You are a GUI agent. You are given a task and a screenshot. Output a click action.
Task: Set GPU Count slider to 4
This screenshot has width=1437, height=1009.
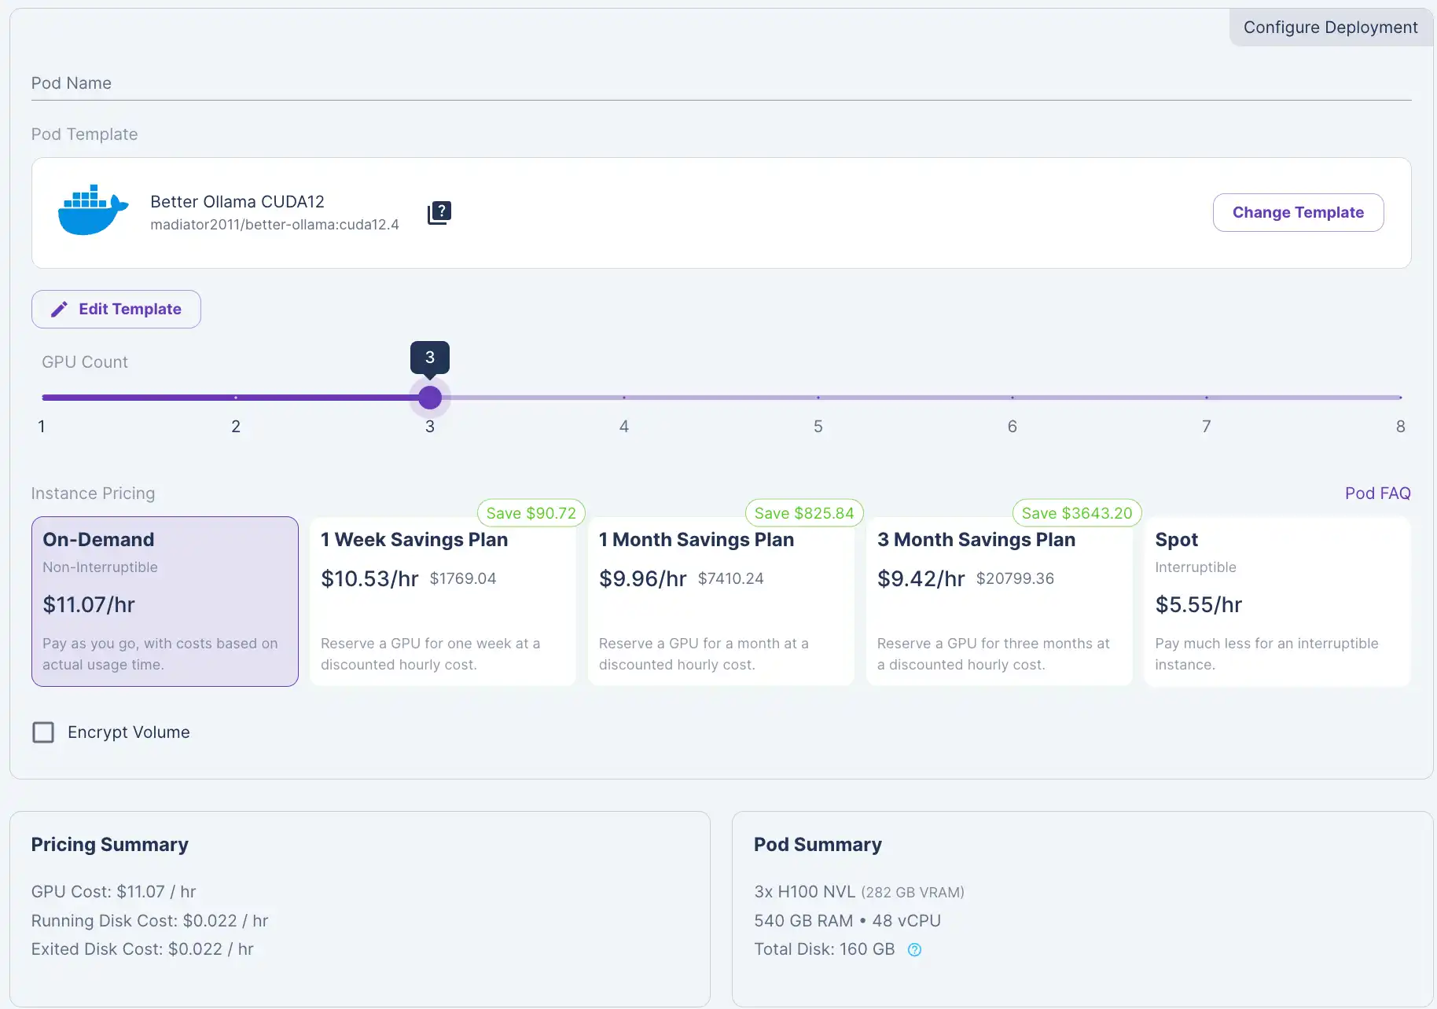624,398
